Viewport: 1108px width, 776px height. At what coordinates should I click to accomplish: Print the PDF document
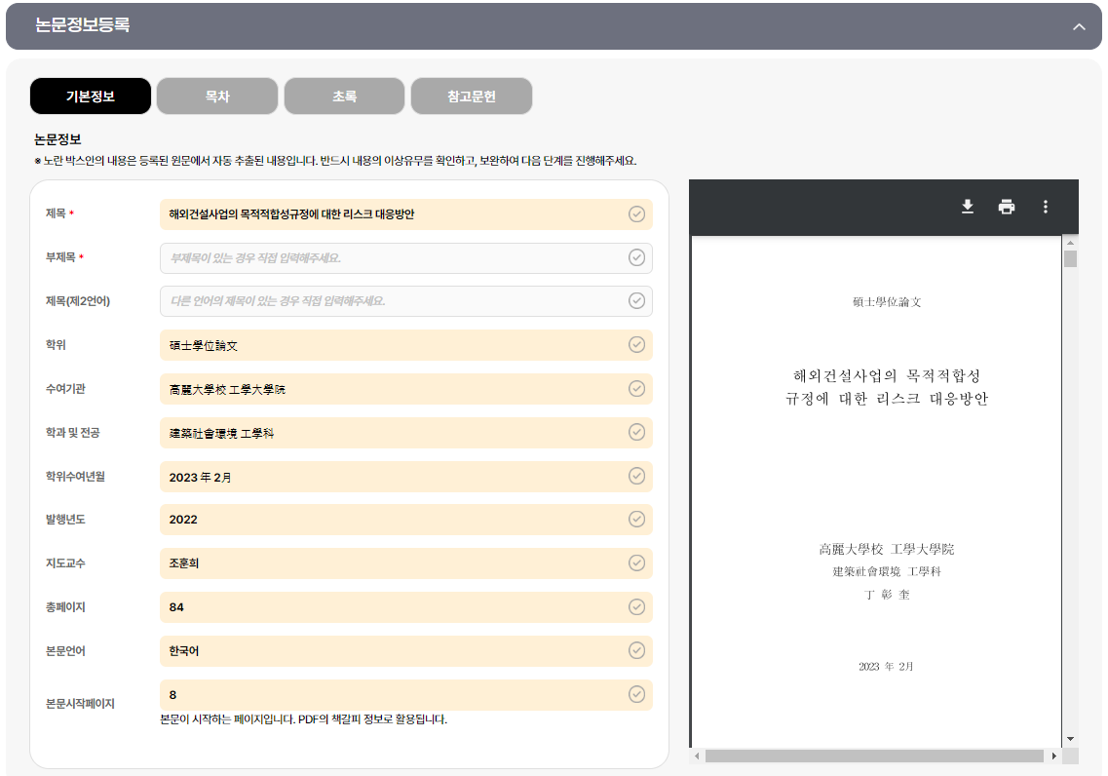pyautogui.click(x=1006, y=207)
